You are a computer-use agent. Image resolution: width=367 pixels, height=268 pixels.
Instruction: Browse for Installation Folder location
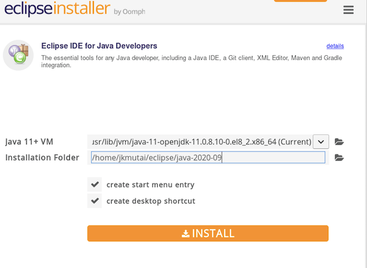[x=339, y=157]
